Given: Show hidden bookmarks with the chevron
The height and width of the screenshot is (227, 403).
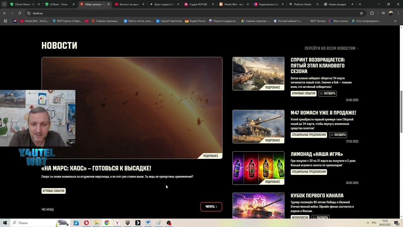Looking at the screenshot, I should click(x=395, y=21).
